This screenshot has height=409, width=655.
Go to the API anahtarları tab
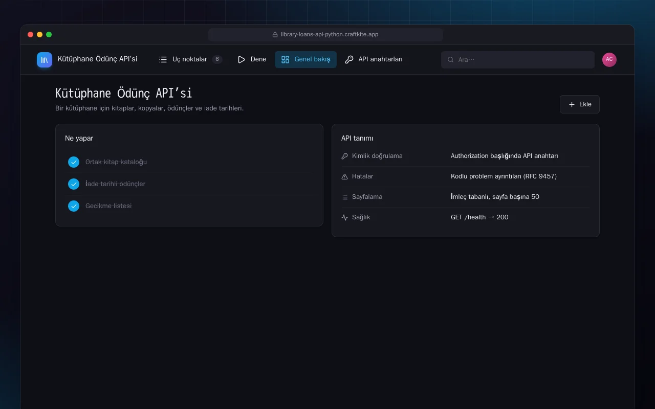374,59
